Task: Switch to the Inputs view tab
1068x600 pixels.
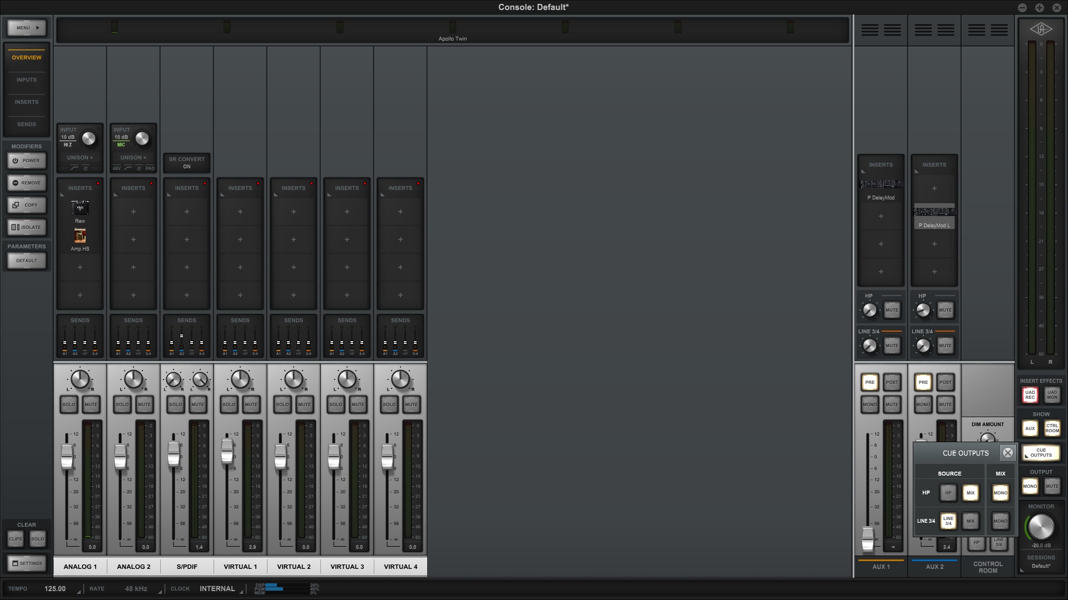Action: click(26, 80)
